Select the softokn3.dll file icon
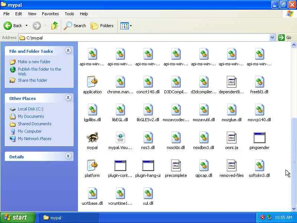The width and height of the screenshot is (297, 223). 259,165
